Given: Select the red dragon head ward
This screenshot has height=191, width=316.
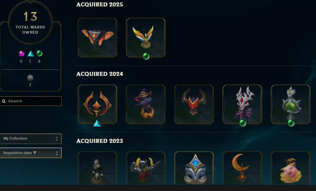Looking at the screenshot, I should pos(194,104).
